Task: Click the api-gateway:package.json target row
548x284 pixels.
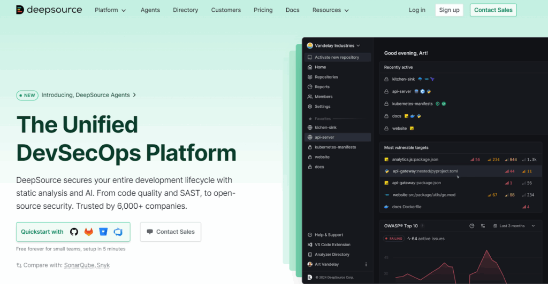Action: click(x=461, y=183)
